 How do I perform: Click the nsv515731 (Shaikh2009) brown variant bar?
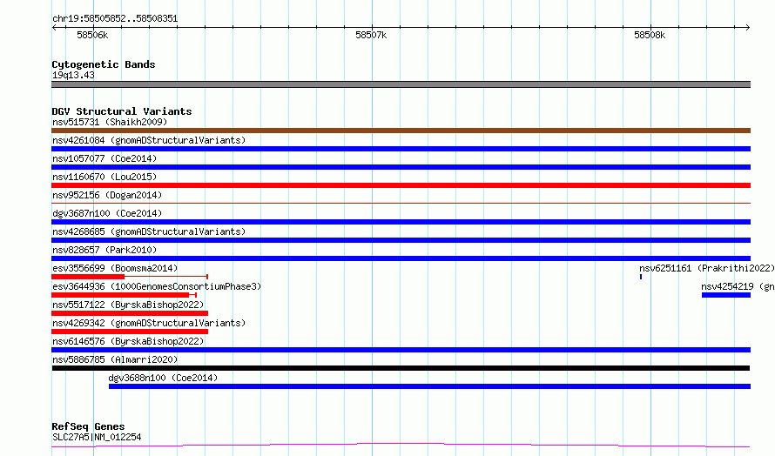click(401, 131)
